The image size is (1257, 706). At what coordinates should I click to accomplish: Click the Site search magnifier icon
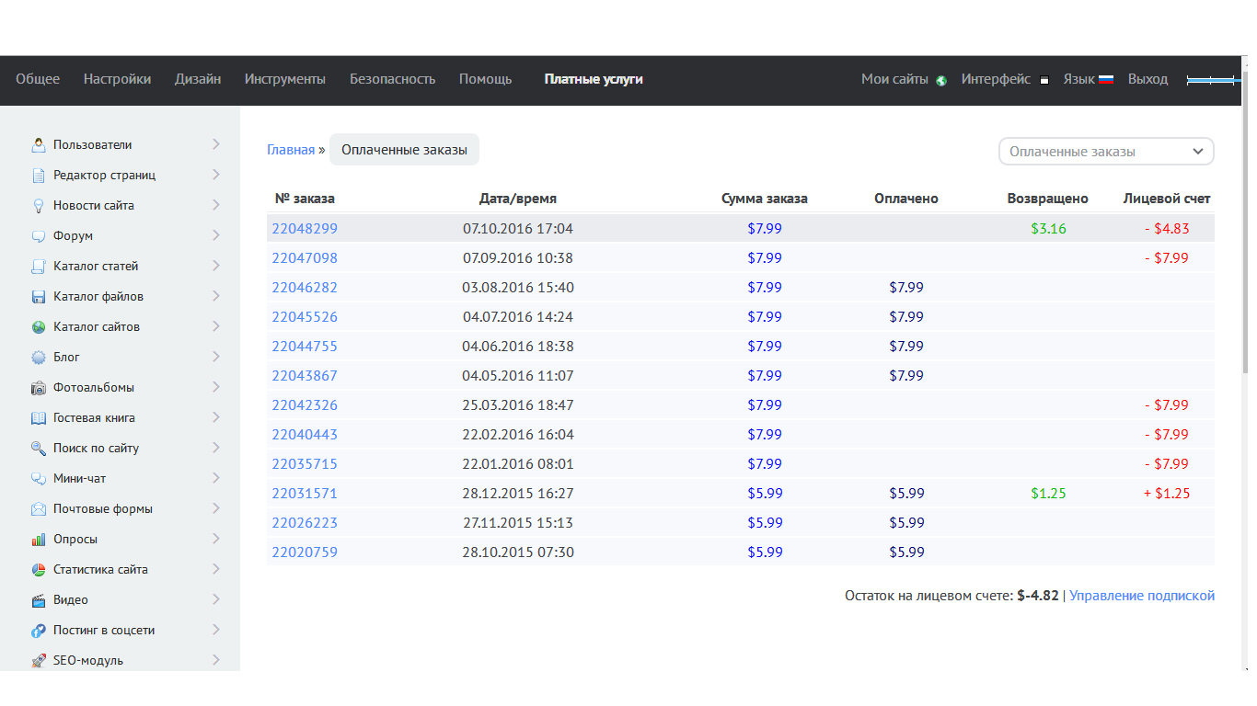(39, 448)
